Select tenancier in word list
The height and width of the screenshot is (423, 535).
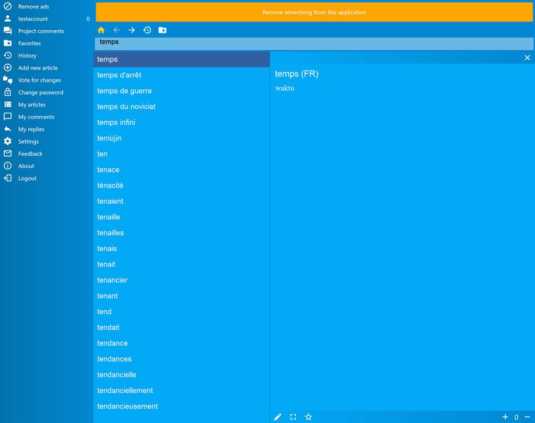tap(182, 280)
